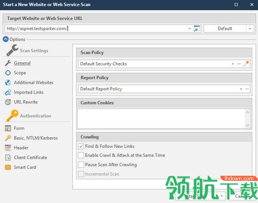Maximize the scan dialog window

pyautogui.click(x=236, y=5)
